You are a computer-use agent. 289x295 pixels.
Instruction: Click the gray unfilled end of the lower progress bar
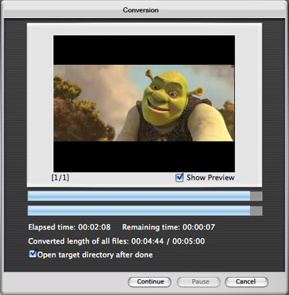pyautogui.click(x=256, y=211)
